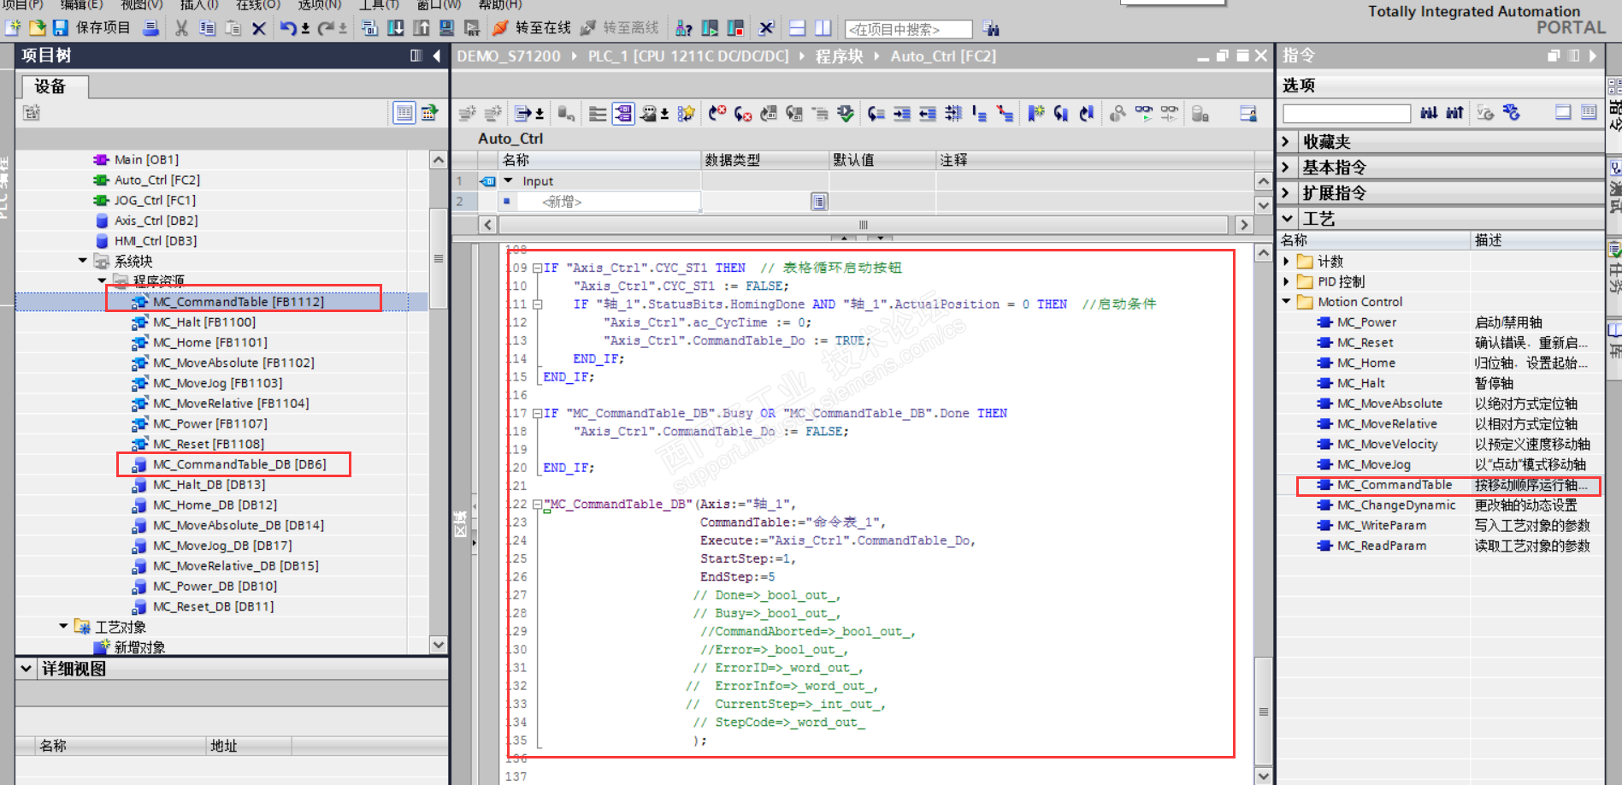The image size is (1622, 785).
Task: Click the glasses monitoring icon in editor toolbar
Action: pos(1143,113)
